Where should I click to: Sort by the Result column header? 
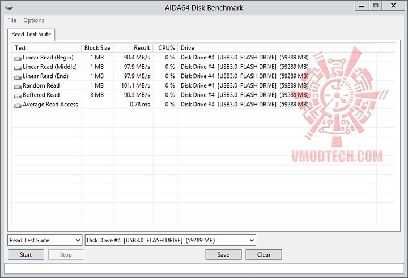point(133,48)
